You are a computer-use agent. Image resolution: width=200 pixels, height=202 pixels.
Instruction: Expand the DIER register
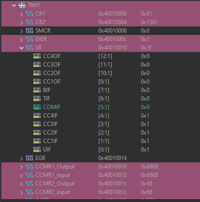[x=21, y=39]
